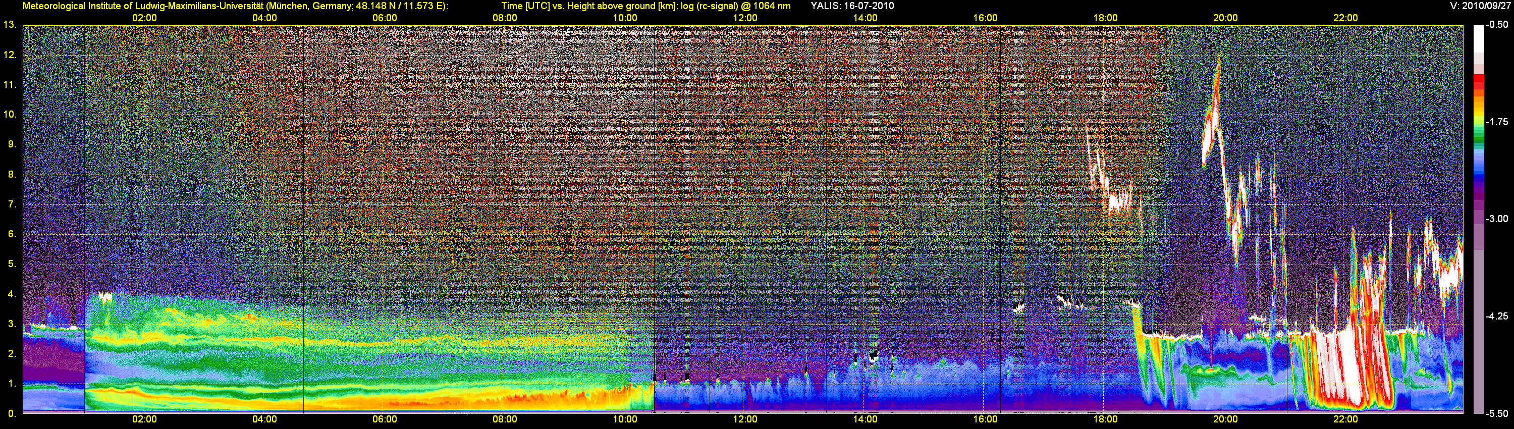Image resolution: width=1514 pixels, height=429 pixels.
Task: Click '02:00' on the top time axis
Action: (x=144, y=18)
